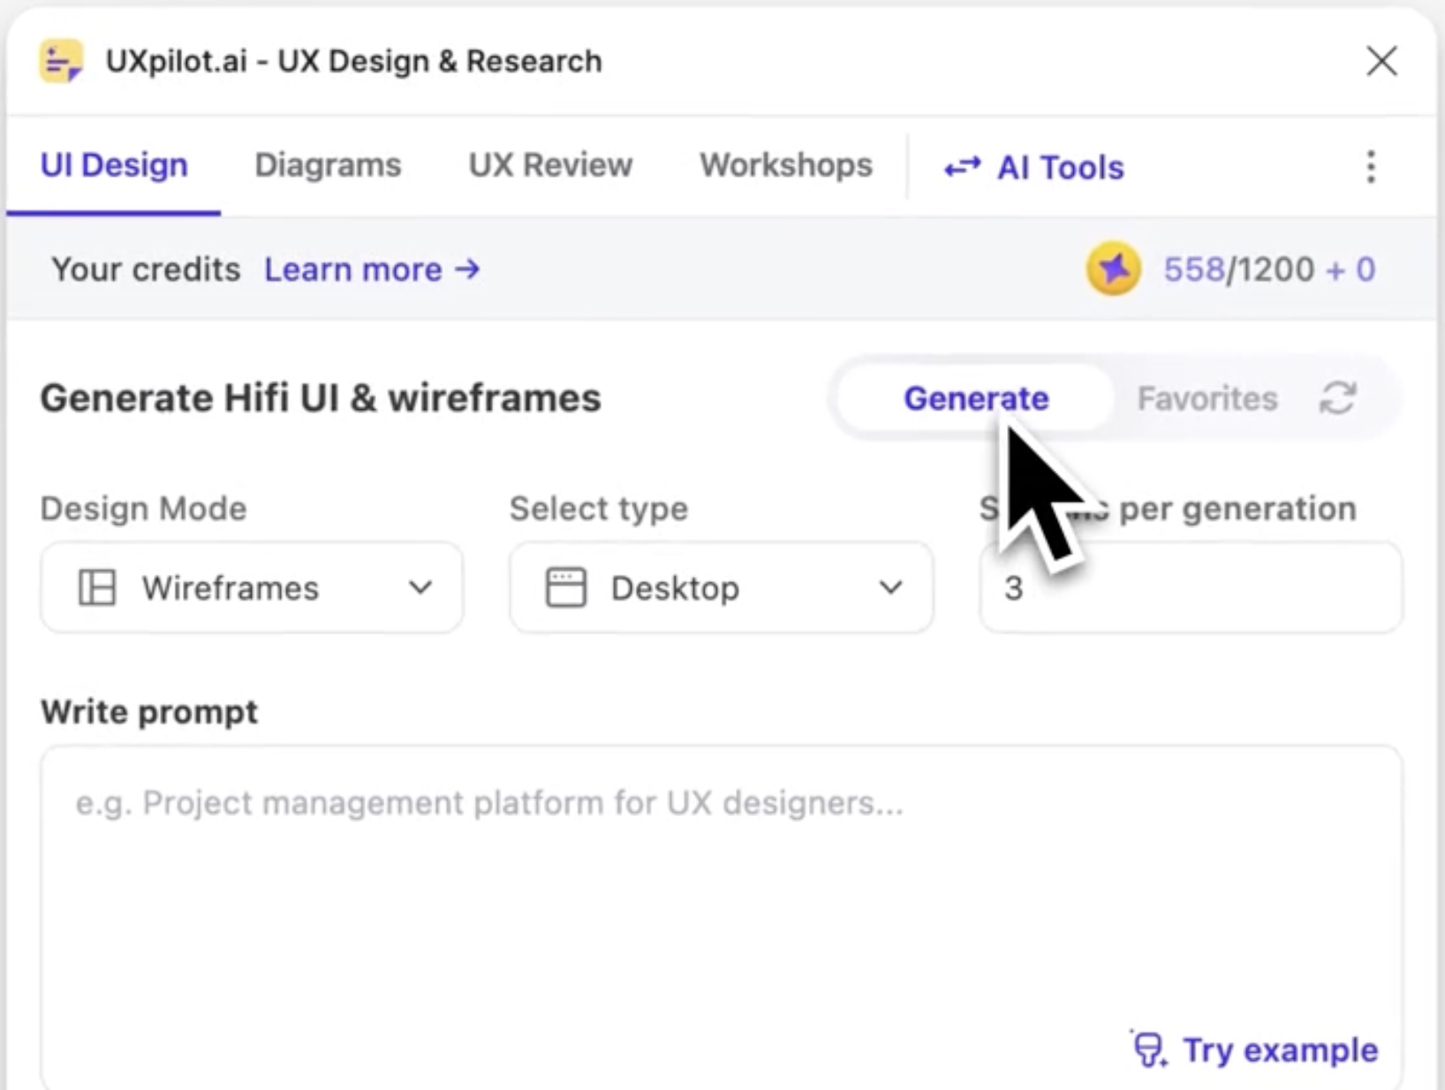The width and height of the screenshot is (1445, 1090).
Task: Open the Diagrams tab
Action: pos(328,165)
